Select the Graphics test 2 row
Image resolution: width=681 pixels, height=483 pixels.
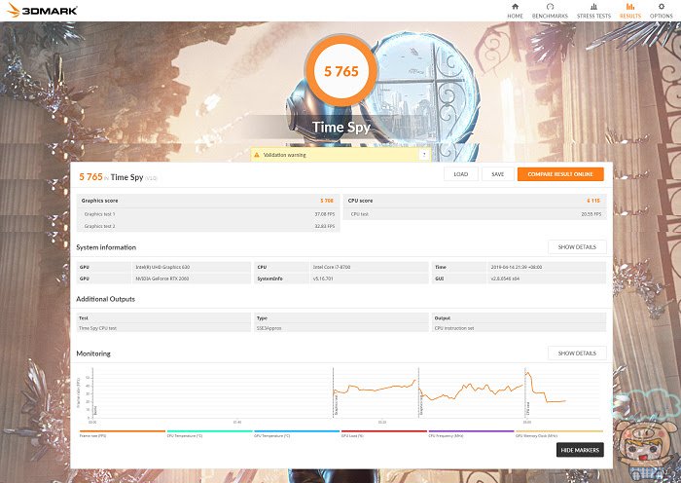208,226
